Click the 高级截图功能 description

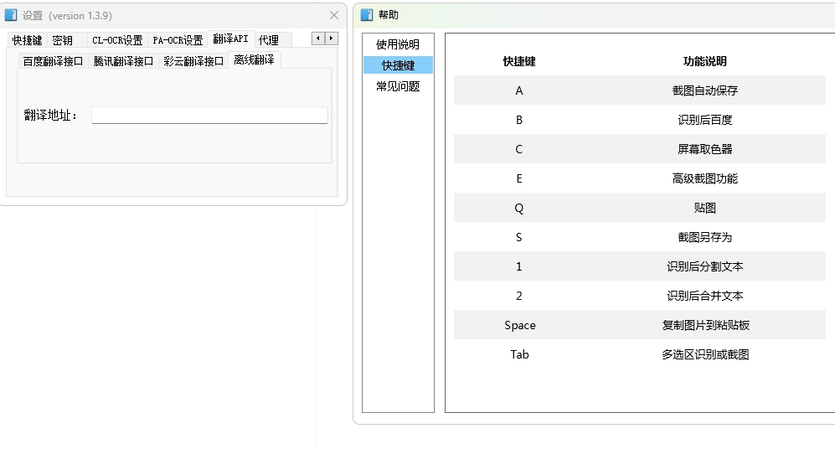(x=704, y=178)
